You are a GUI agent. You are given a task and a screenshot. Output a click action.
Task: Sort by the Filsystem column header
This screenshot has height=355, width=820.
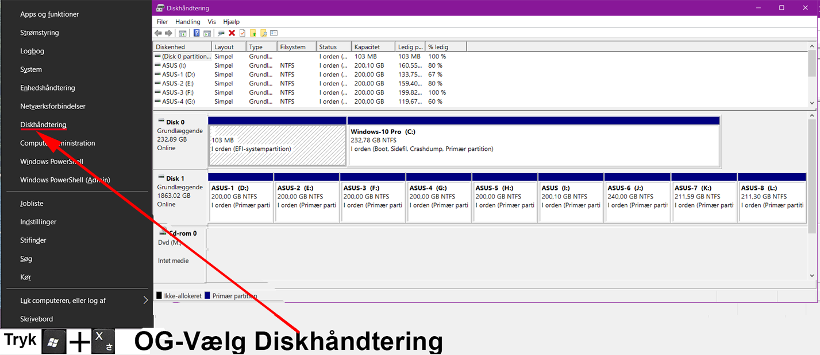[x=297, y=47]
